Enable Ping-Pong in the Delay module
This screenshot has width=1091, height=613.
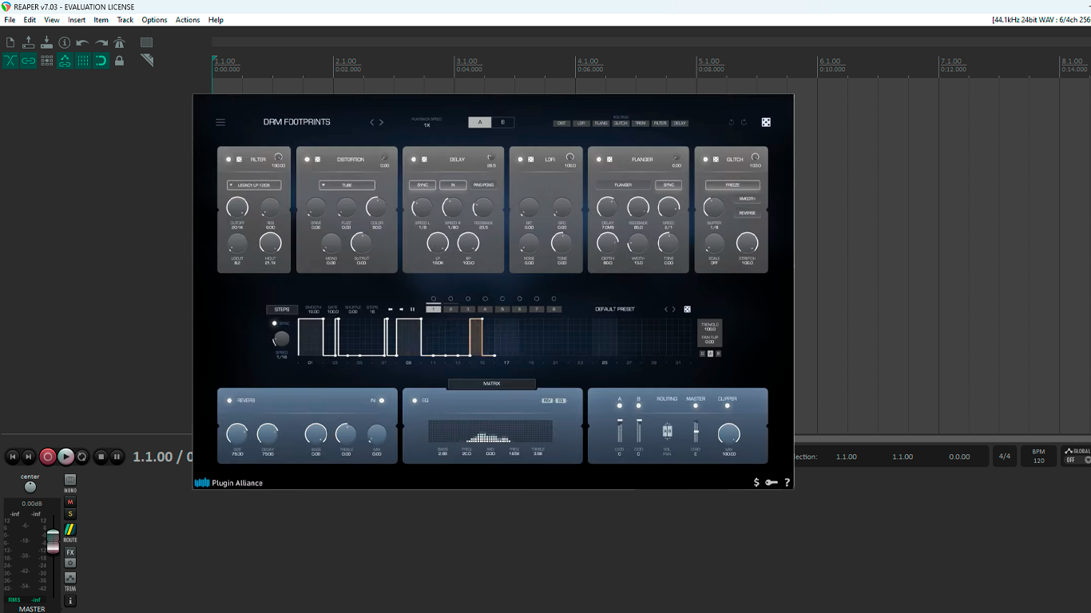483,185
